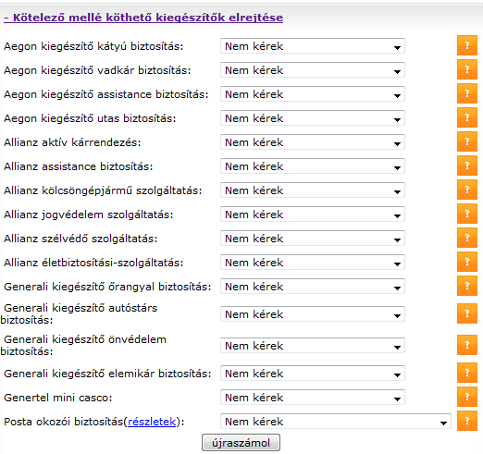This screenshot has height=454, width=483.
Task: Open Posta okozói biztosítás dropdown
Action: [336, 422]
